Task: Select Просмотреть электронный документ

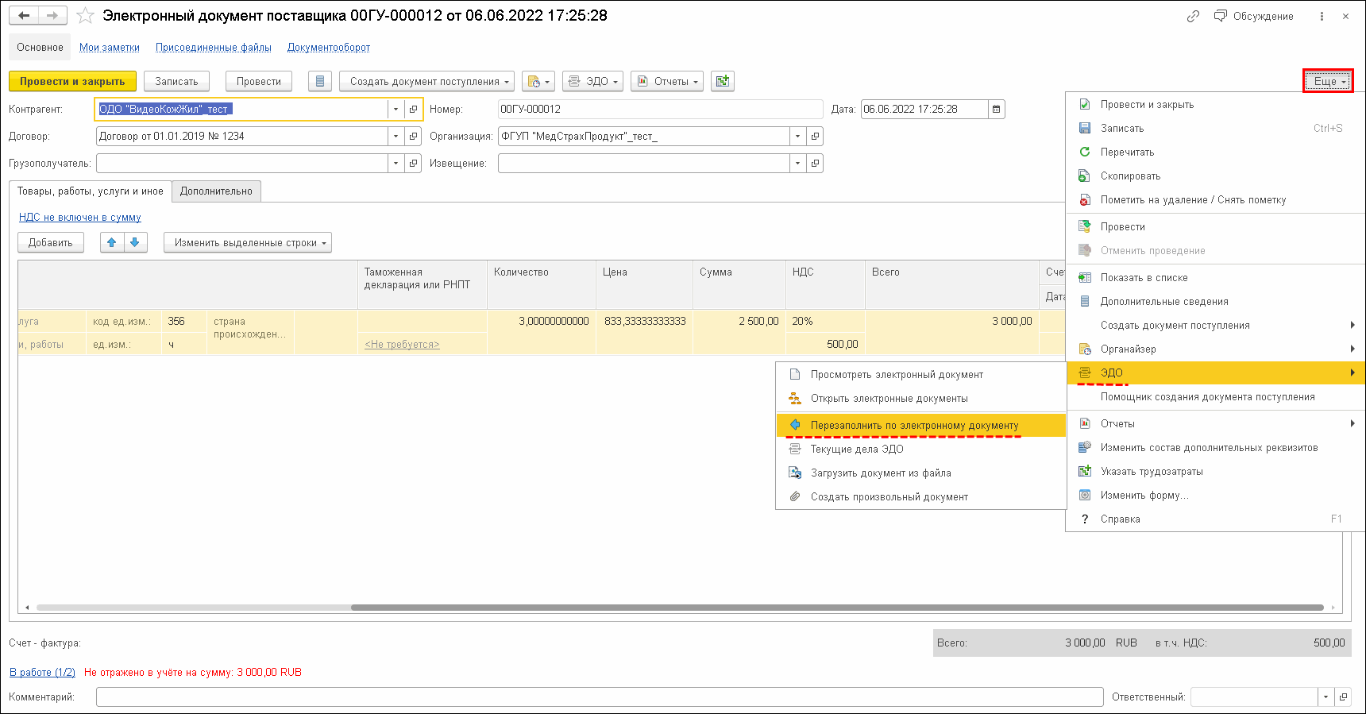Action: coord(920,374)
